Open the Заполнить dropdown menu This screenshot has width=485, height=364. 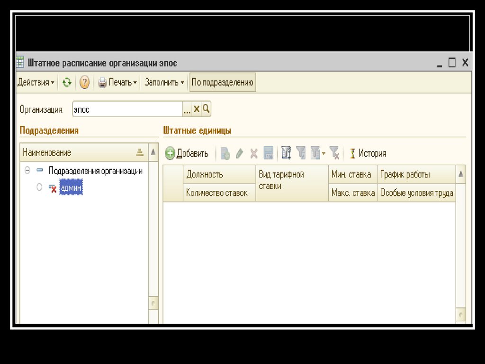tap(164, 83)
